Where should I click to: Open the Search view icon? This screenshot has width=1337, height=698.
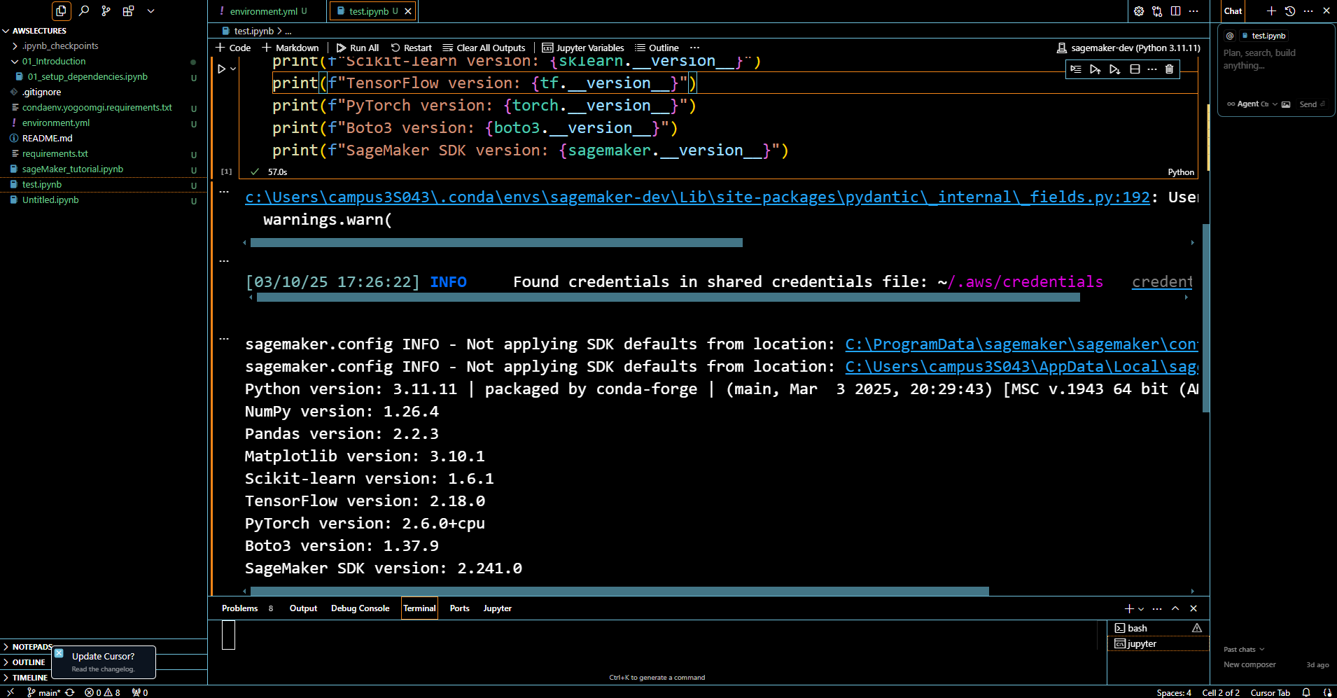84,11
